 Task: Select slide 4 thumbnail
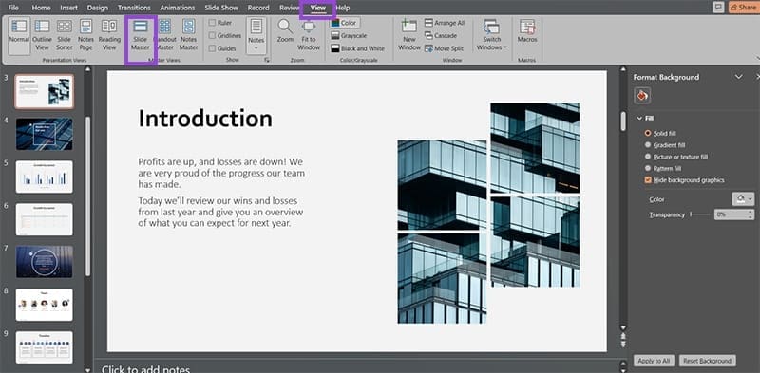(44, 134)
